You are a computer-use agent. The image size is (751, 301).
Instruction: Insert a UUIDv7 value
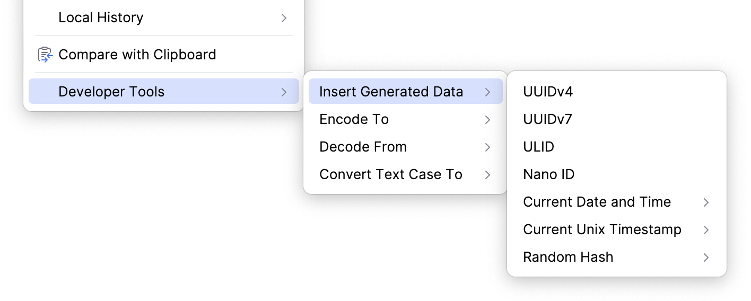click(x=547, y=119)
